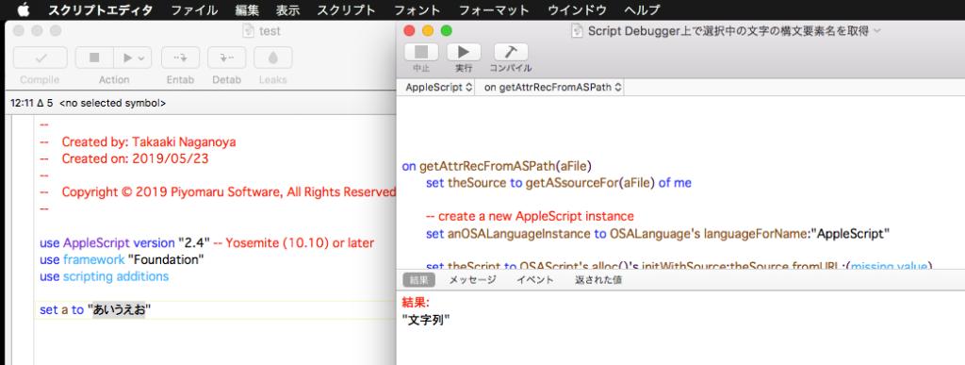Open the Action play dropdown in test window
This screenshot has width=965, height=365.
133,58
